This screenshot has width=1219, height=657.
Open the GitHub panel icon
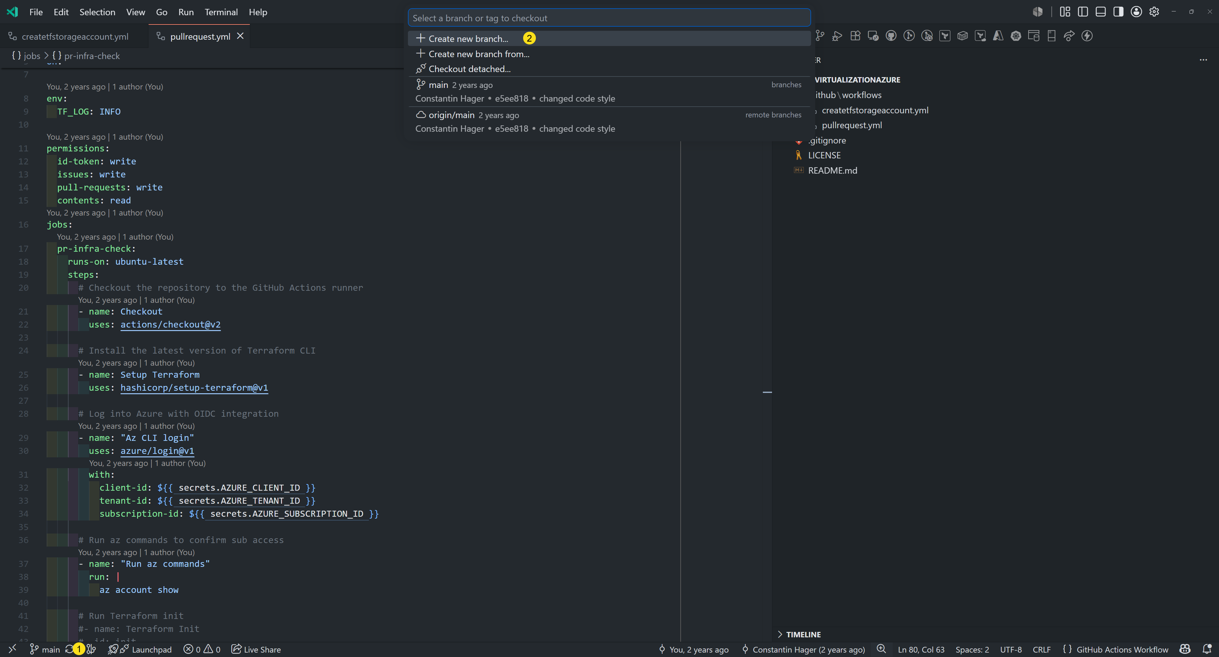click(891, 36)
